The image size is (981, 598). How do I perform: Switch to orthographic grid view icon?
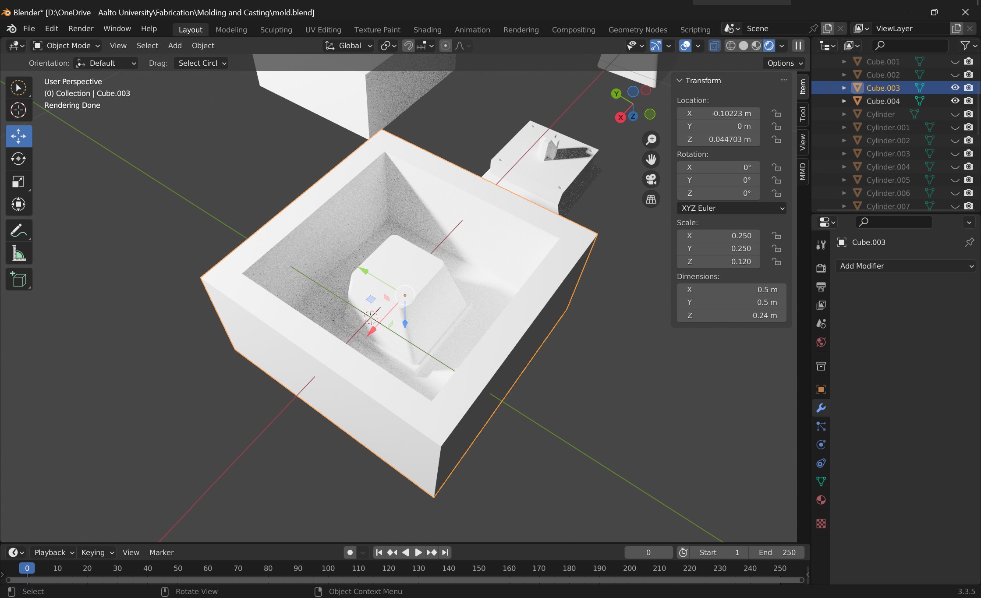click(651, 199)
